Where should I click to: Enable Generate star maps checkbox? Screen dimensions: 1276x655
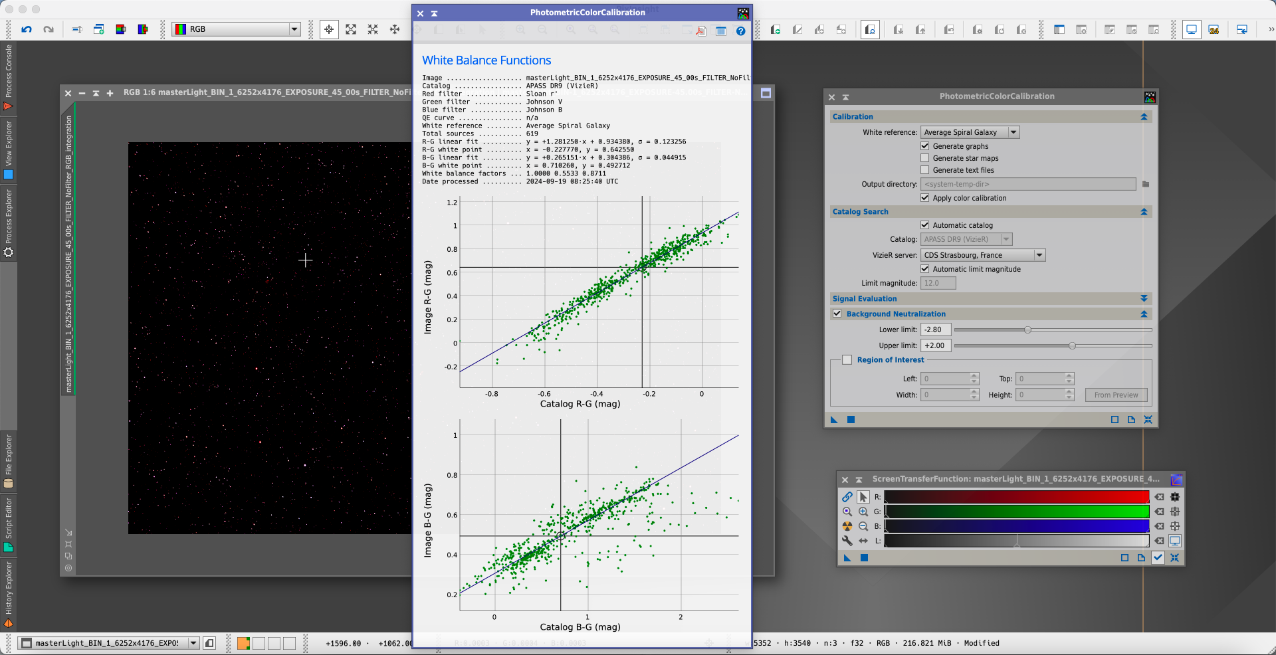pos(924,158)
